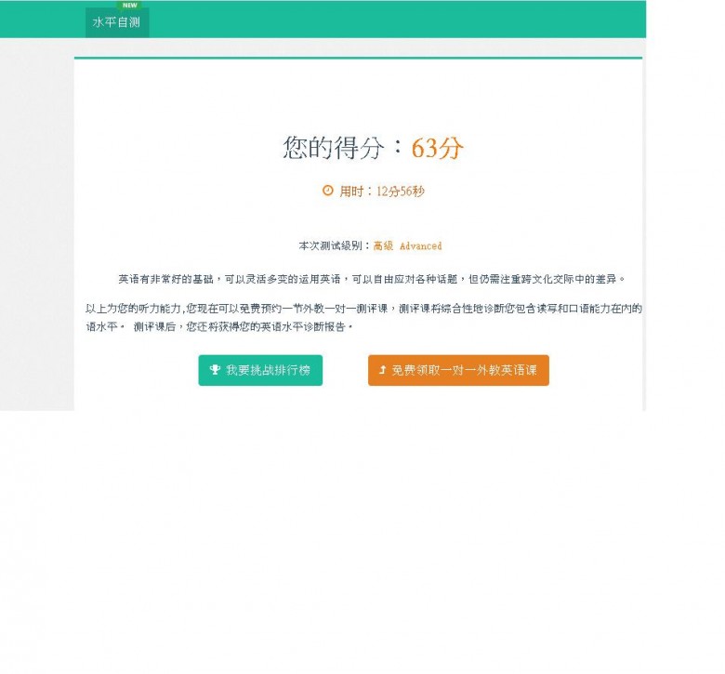This screenshot has width=725, height=674.
Task: Click the paragraph starting 以上为您的听力能力
Action: 363,318
